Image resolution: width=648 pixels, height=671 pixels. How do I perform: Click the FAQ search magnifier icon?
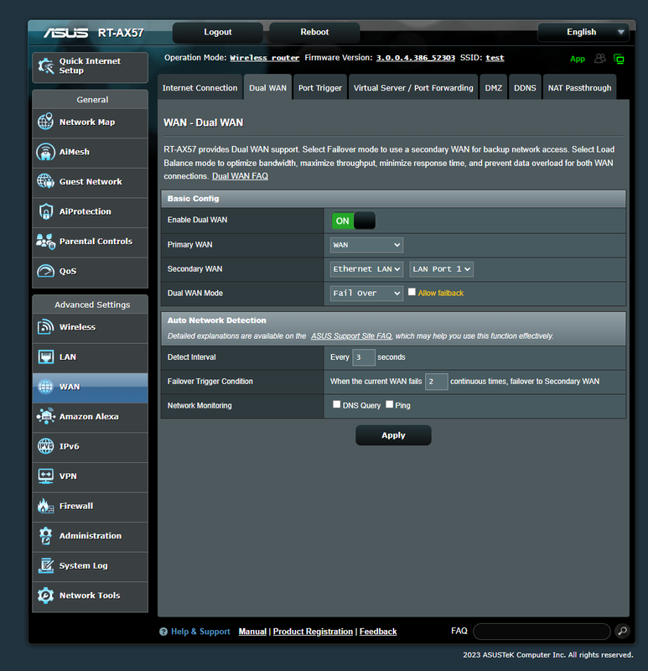[623, 631]
